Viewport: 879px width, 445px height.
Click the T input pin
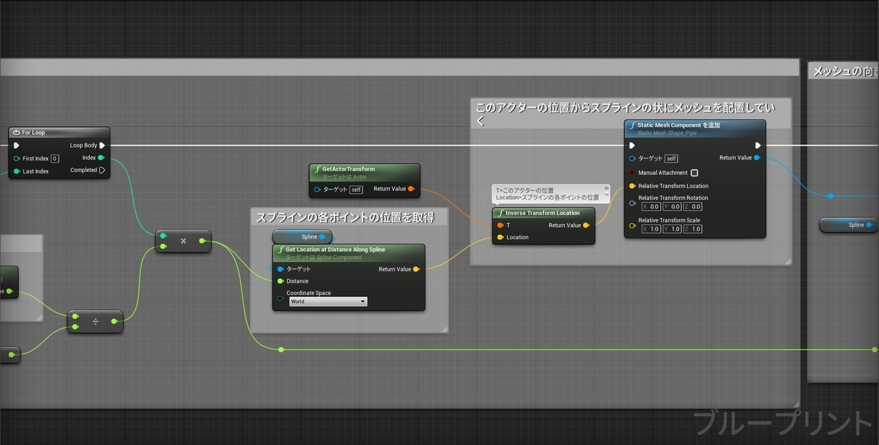[x=500, y=225]
